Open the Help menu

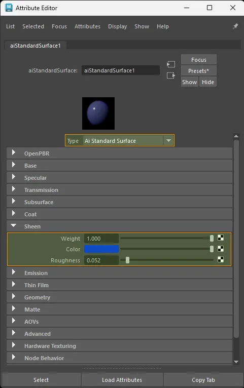coord(163,26)
